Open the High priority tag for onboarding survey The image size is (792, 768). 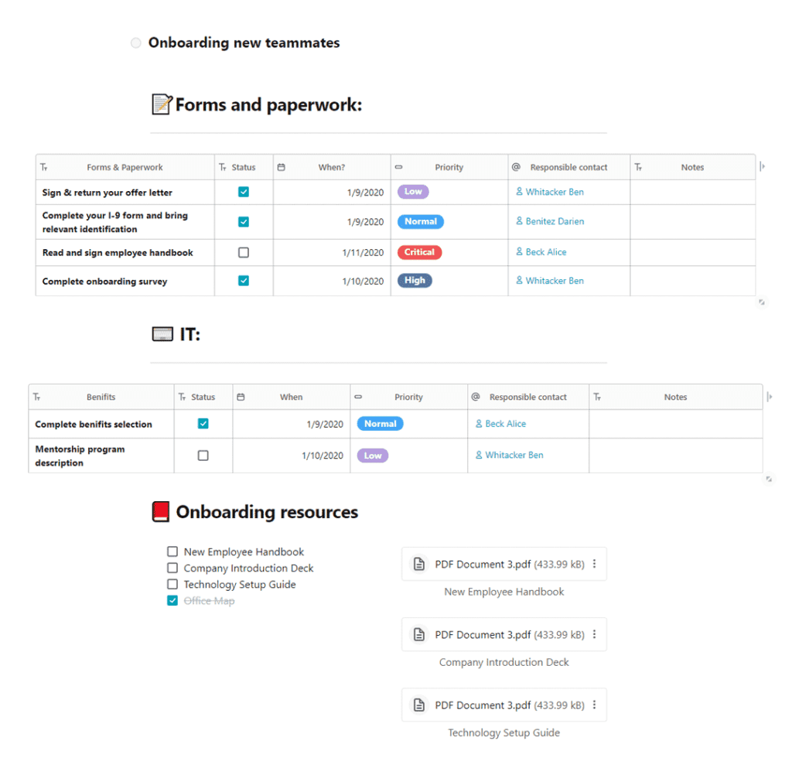(415, 281)
